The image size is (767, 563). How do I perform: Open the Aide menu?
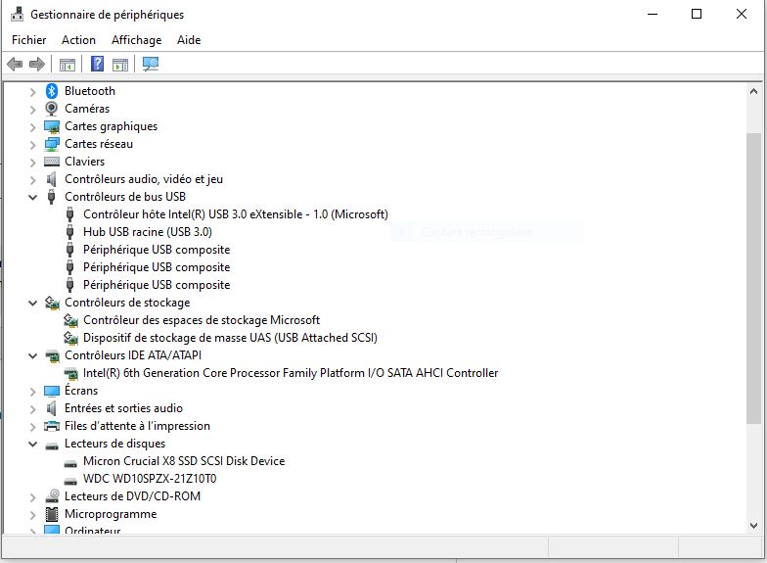point(189,40)
